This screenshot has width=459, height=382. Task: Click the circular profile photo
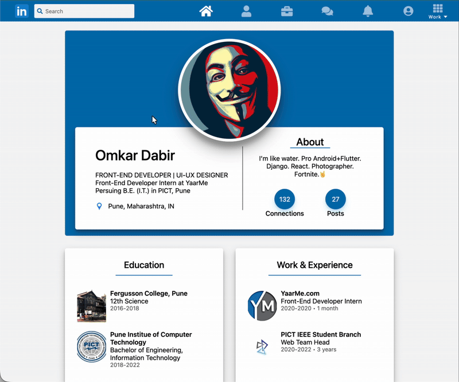tap(229, 89)
